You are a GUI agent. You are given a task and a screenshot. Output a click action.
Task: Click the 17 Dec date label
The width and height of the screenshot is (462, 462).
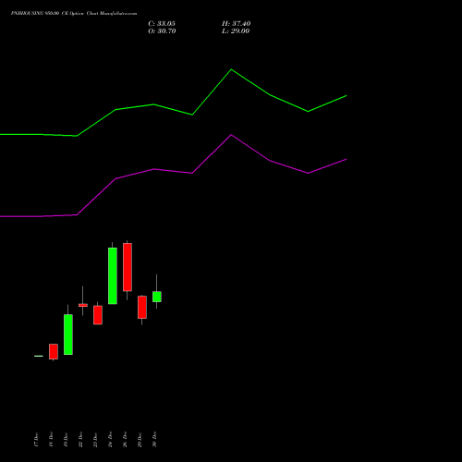click(36, 440)
